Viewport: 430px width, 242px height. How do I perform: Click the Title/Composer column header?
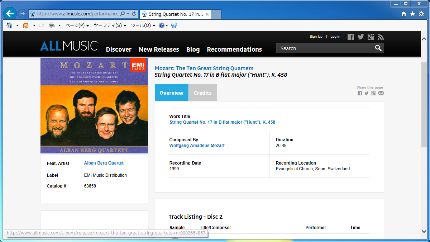215,228
